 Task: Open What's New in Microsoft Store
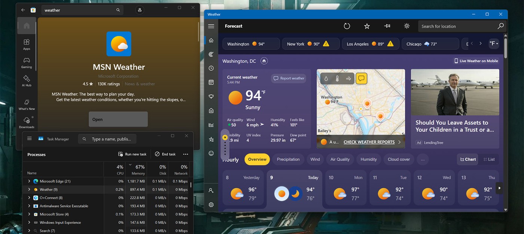tap(27, 104)
